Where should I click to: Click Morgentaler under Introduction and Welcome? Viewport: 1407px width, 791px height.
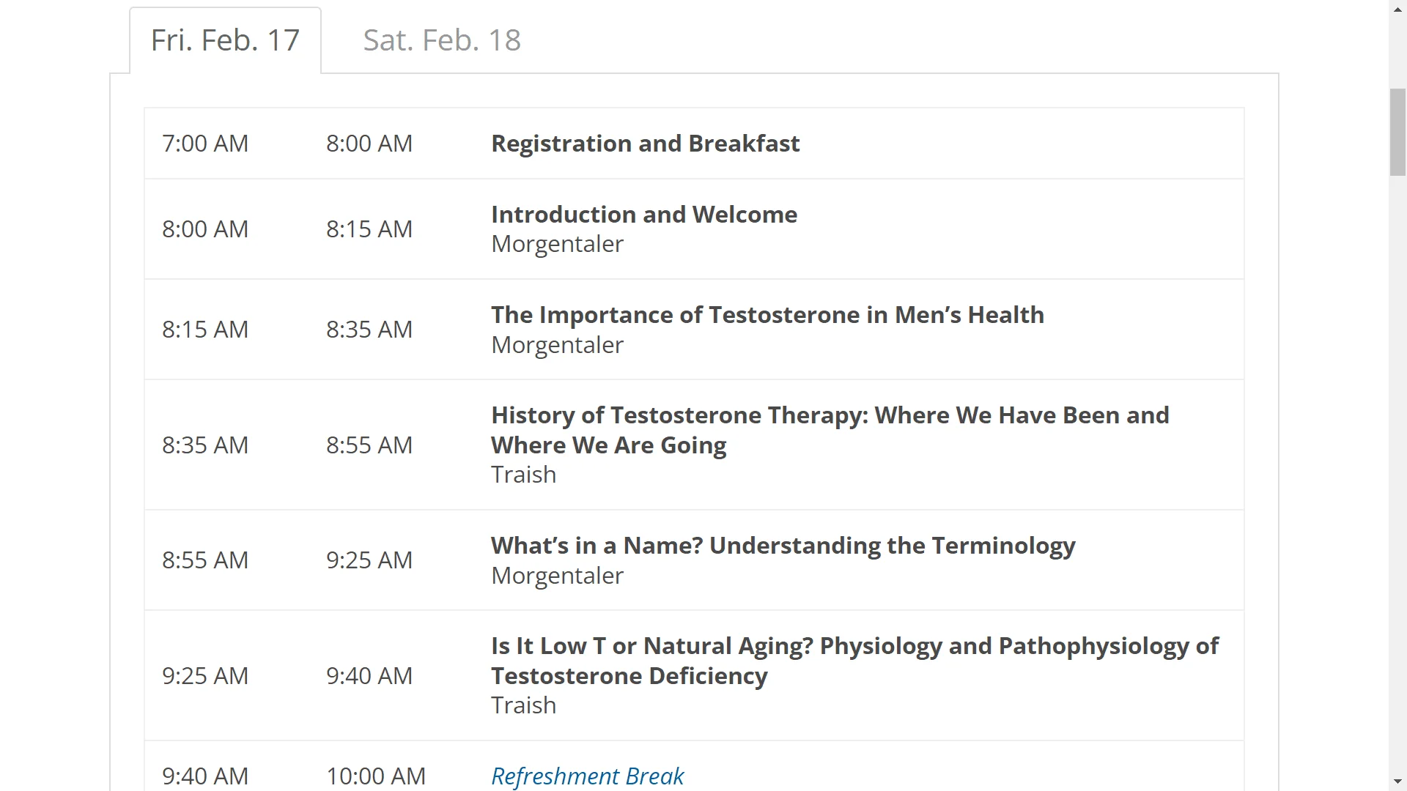click(x=557, y=244)
